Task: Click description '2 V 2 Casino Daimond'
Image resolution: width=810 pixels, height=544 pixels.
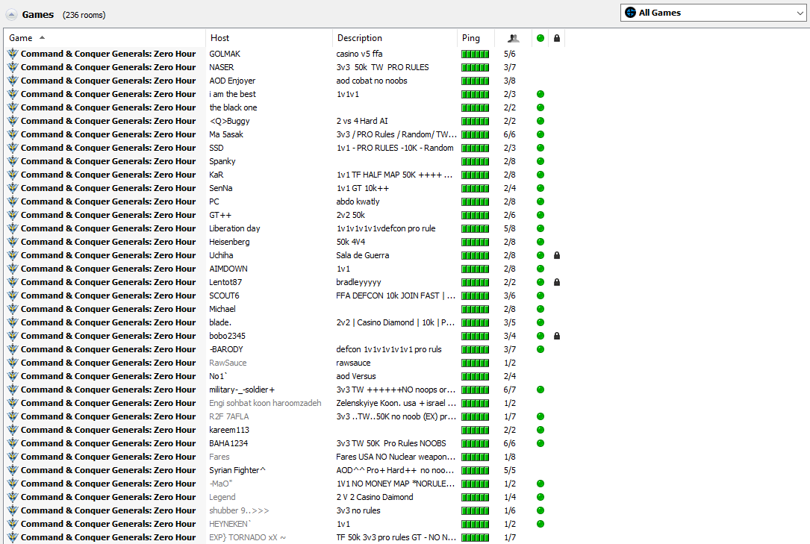Action: 375,496
